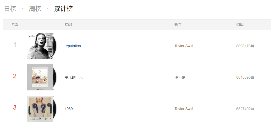
Task: Click the 专辑 album column header
Action: [68, 25]
